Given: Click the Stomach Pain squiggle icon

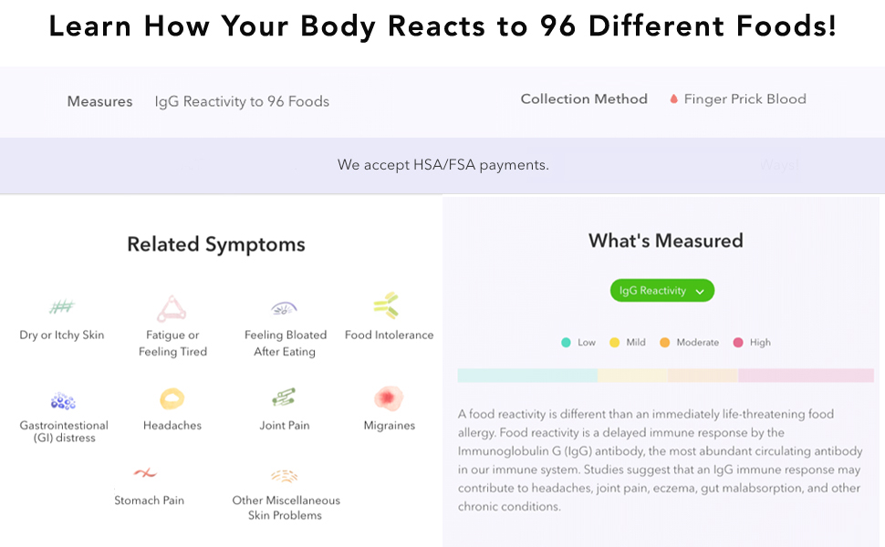Looking at the screenshot, I should coord(146,473).
